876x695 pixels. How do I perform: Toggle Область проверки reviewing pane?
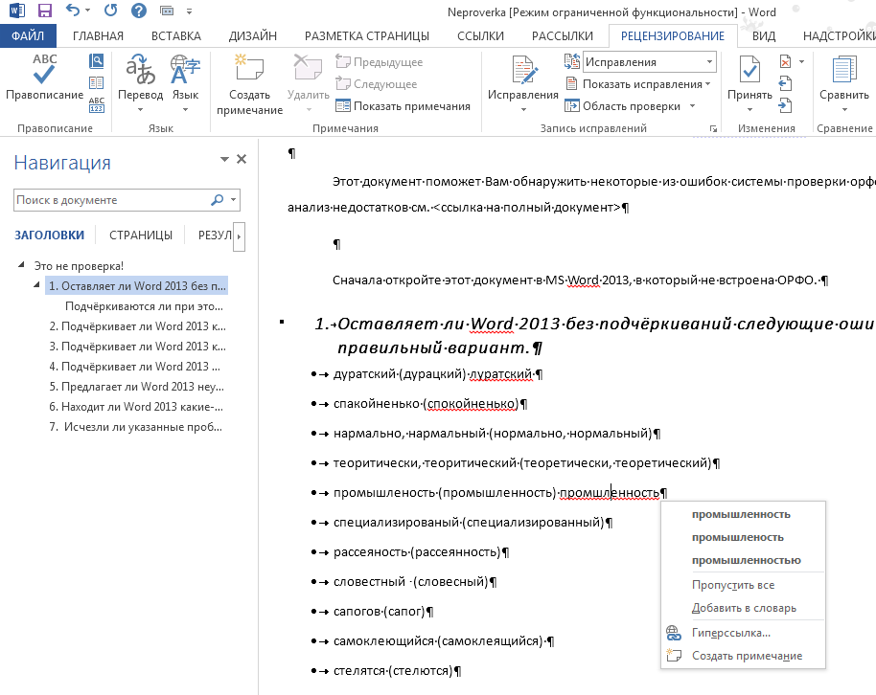coord(623,106)
